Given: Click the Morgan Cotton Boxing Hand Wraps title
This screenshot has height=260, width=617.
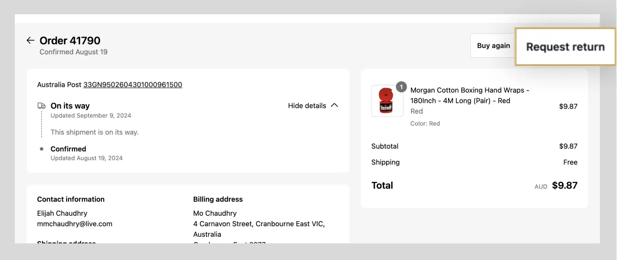Looking at the screenshot, I should point(469,95).
